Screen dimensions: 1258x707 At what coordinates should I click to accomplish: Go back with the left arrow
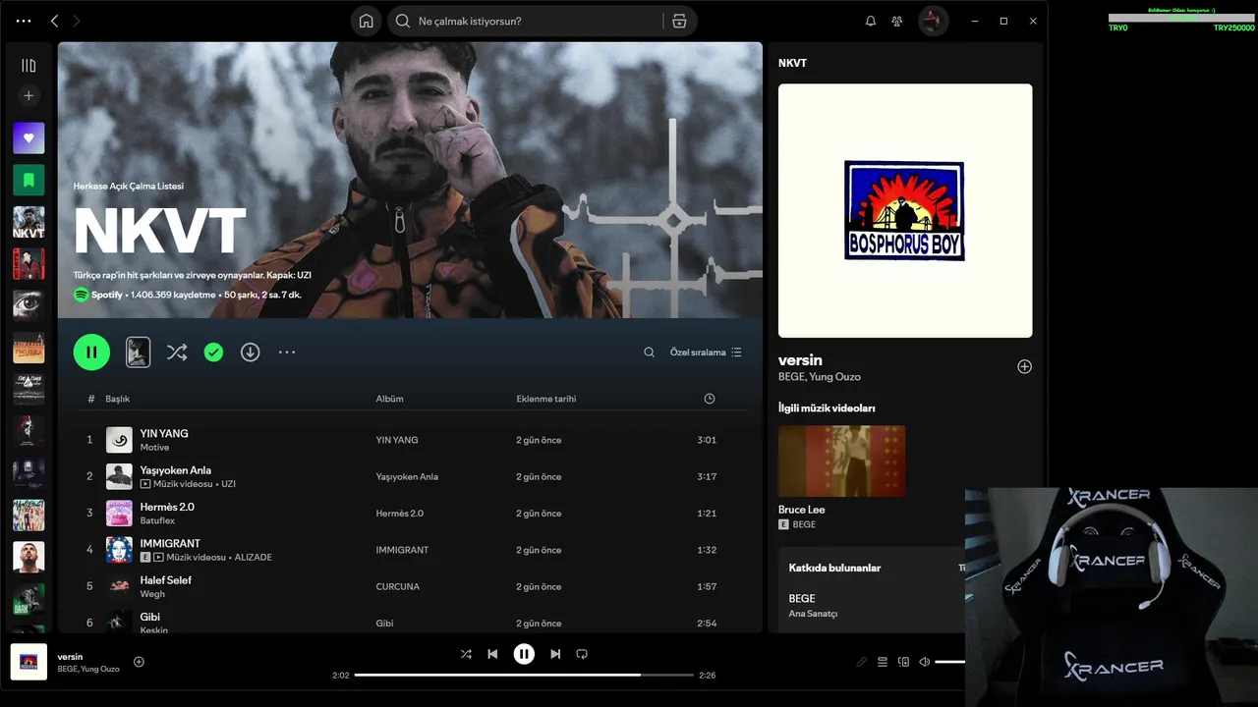(x=55, y=21)
